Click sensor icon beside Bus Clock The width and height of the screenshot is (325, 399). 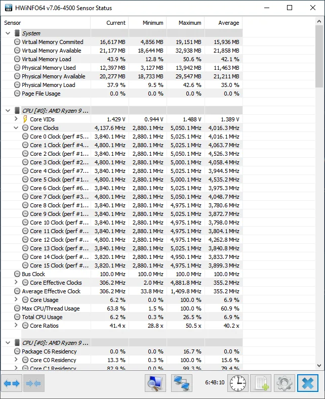tap(17, 274)
